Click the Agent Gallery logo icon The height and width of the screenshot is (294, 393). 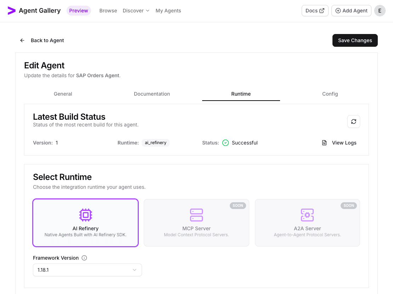pyautogui.click(x=11, y=11)
